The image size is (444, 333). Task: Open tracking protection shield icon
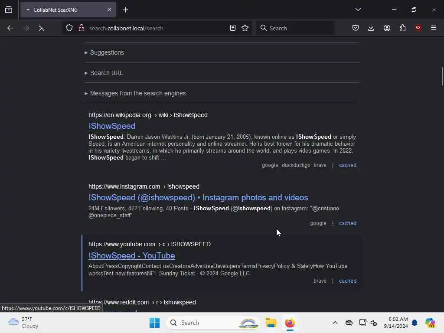coord(69,28)
